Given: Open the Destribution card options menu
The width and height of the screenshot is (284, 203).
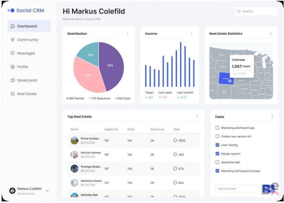Looking at the screenshot, I should coord(128,33).
